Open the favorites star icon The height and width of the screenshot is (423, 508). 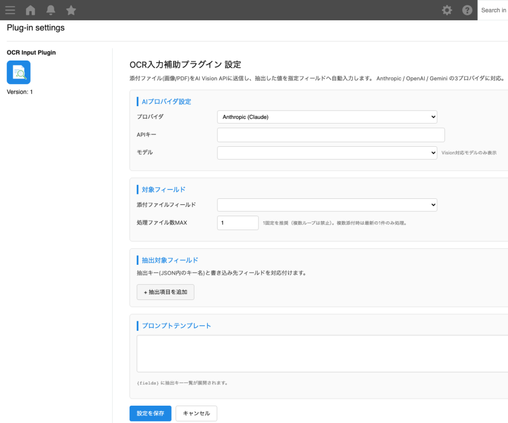tap(71, 10)
